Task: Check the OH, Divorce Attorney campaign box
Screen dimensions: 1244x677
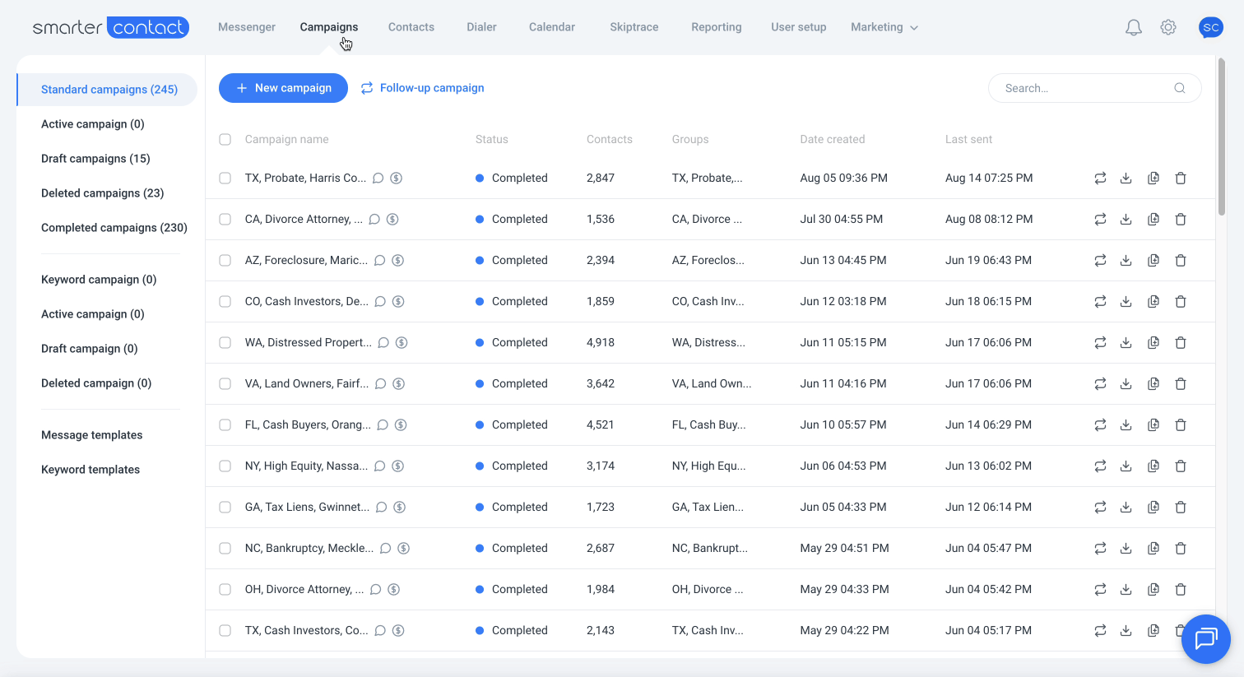Action: (225, 589)
